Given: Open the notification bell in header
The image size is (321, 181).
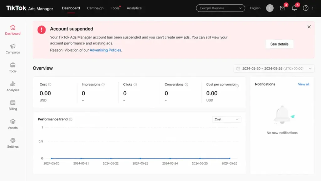Looking at the screenshot, I should (x=294, y=8).
